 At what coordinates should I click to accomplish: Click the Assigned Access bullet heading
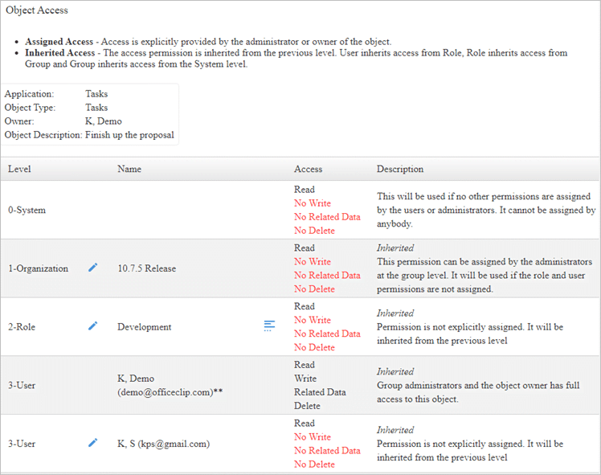click(x=59, y=42)
